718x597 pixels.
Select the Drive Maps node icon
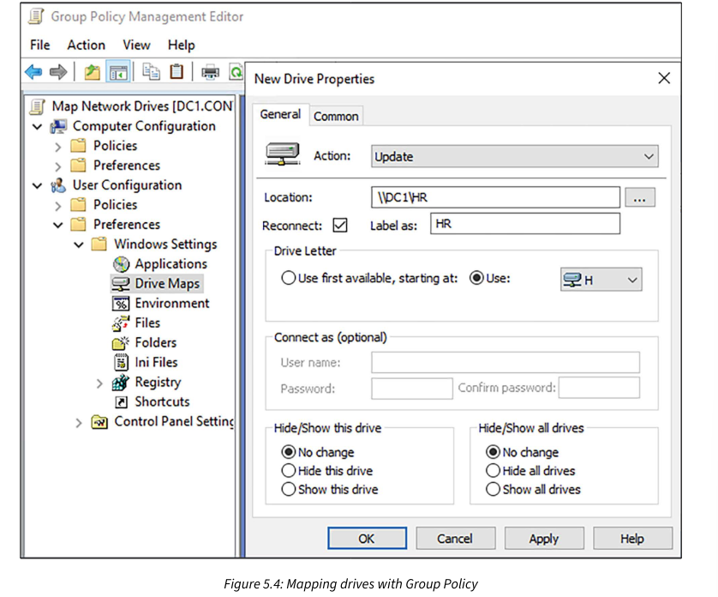pyautogui.click(x=121, y=284)
